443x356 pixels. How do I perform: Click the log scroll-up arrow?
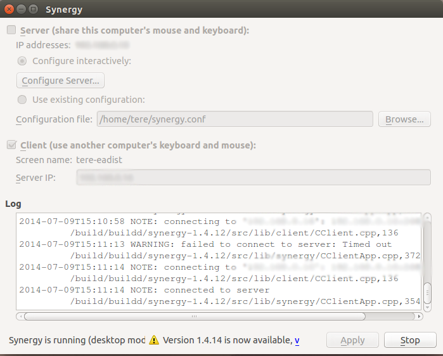coord(427,217)
